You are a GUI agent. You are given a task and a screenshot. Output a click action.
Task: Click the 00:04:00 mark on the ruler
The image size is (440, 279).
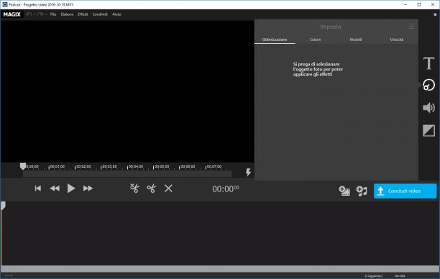pyautogui.click(x=136, y=166)
